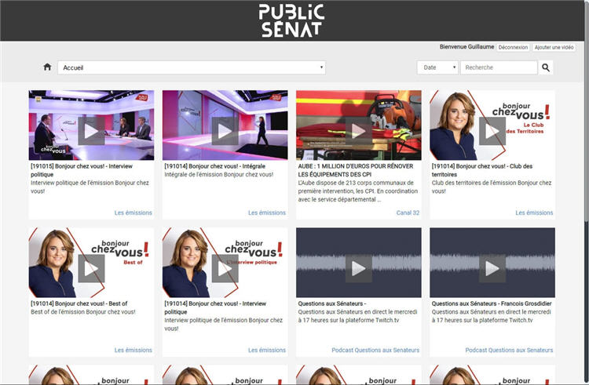
Task: Click title '[191014] Bonjour chez vous! - Best of'
Action: pos(79,303)
